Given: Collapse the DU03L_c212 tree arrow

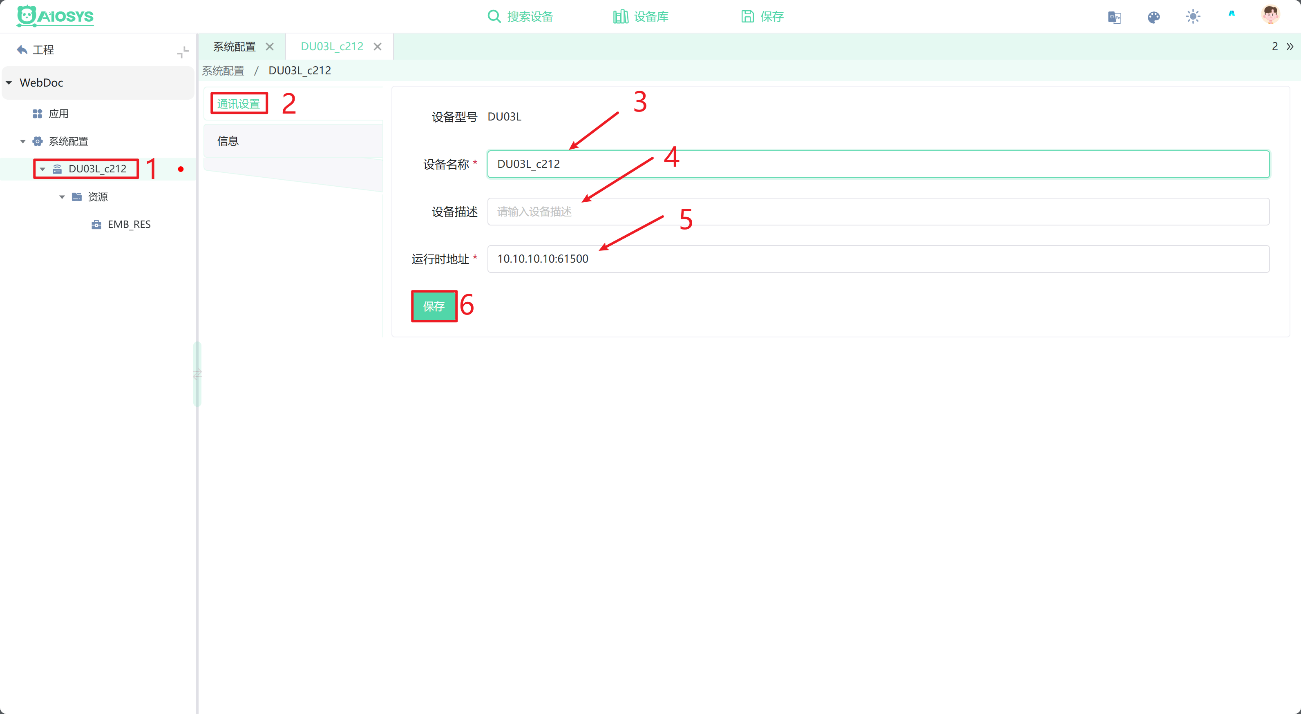Looking at the screenshot, I should click(x=43, y=169).
